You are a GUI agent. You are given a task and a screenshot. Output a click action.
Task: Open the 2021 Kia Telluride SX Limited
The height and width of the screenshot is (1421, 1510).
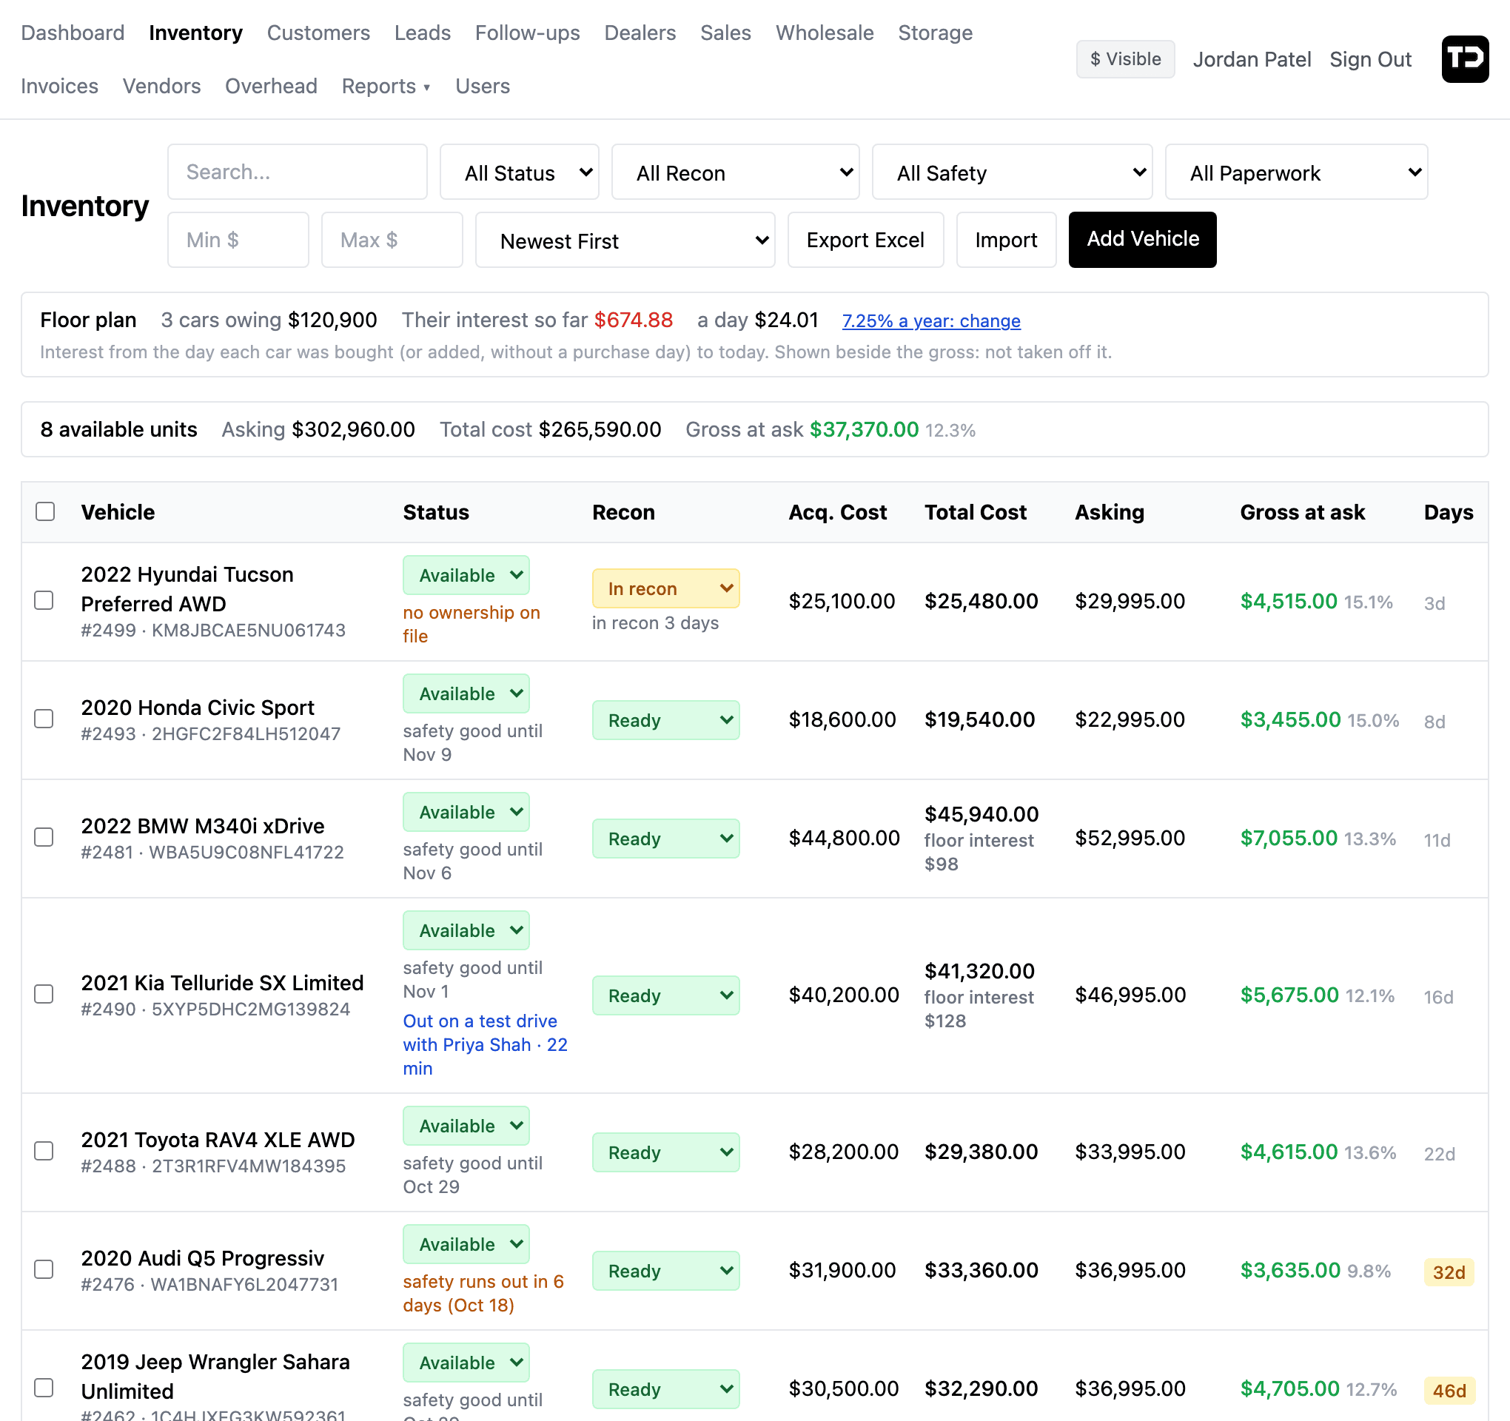coord(223,983)
